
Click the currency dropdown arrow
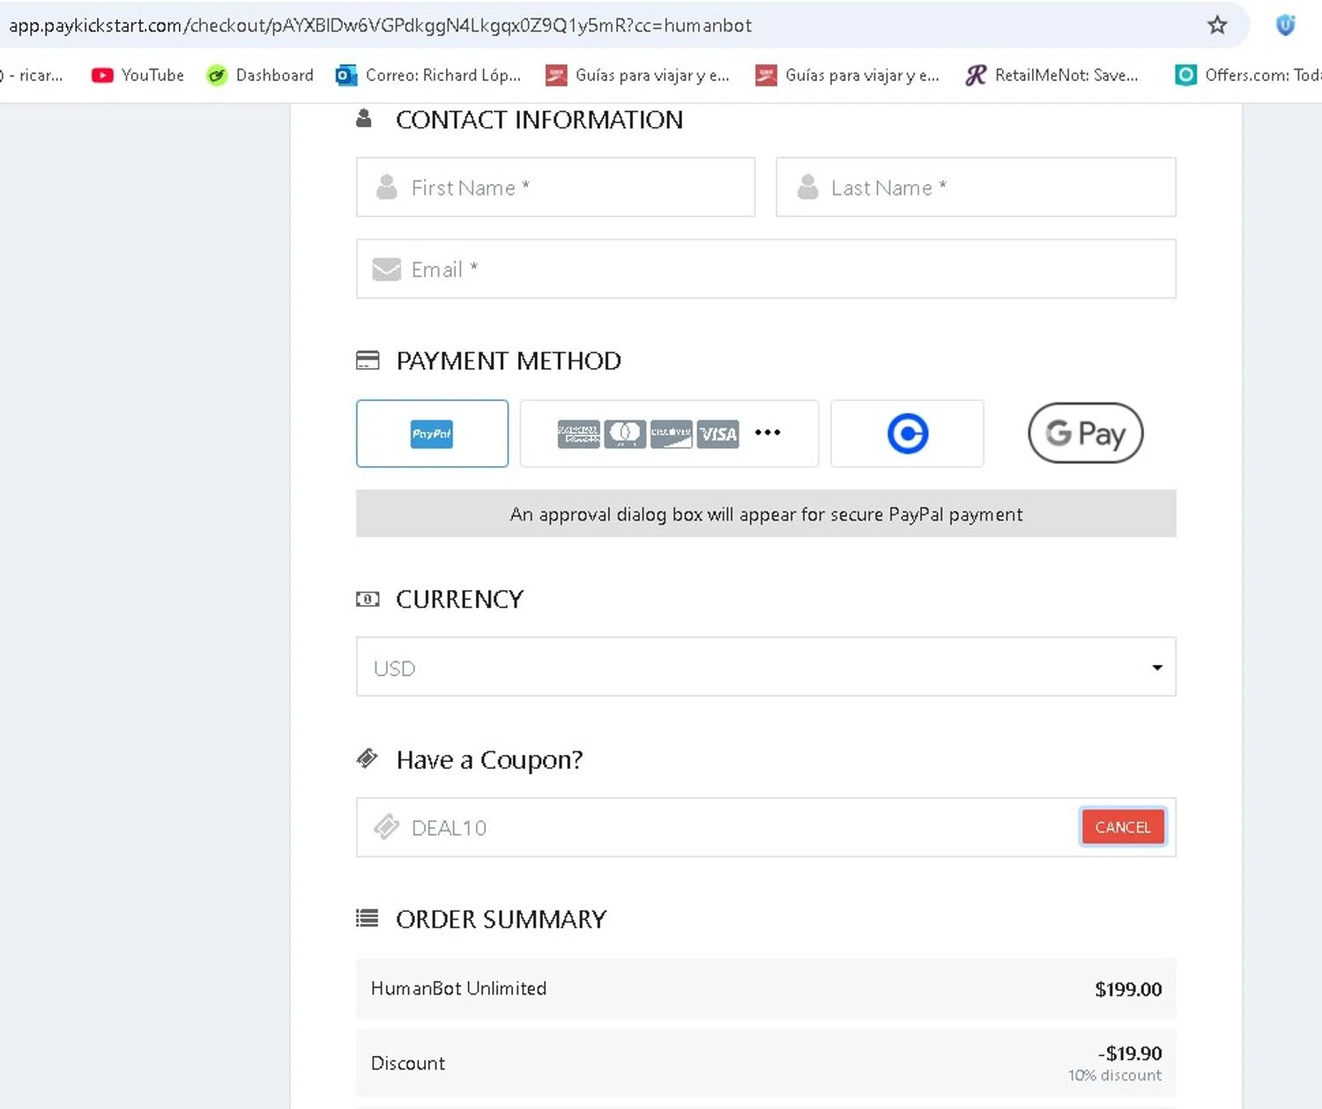point(1157,668)
